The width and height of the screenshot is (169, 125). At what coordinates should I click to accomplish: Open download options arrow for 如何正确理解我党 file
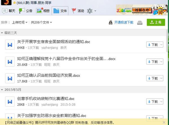(161, 62)
